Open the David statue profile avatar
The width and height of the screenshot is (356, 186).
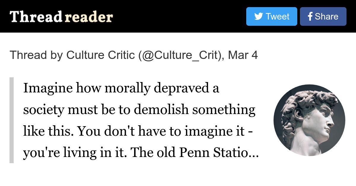309,120
